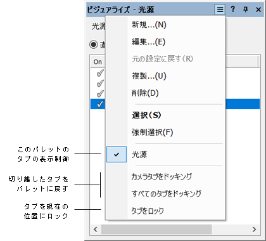Click the horizontal scrollbar thumb
The image size is (266, 241).
(x=156, y=230)
